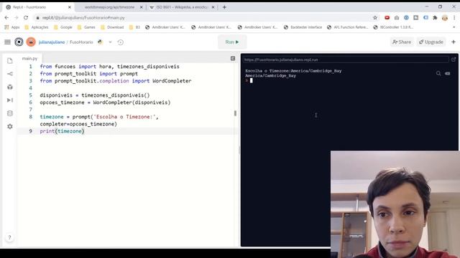The image size is (460, 258).
Task: Click line 9 print(timezone) in the editor
Action: [63, 131]
